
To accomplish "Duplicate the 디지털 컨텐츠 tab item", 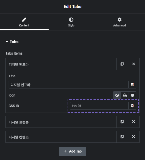I will (x=122, y=137).
